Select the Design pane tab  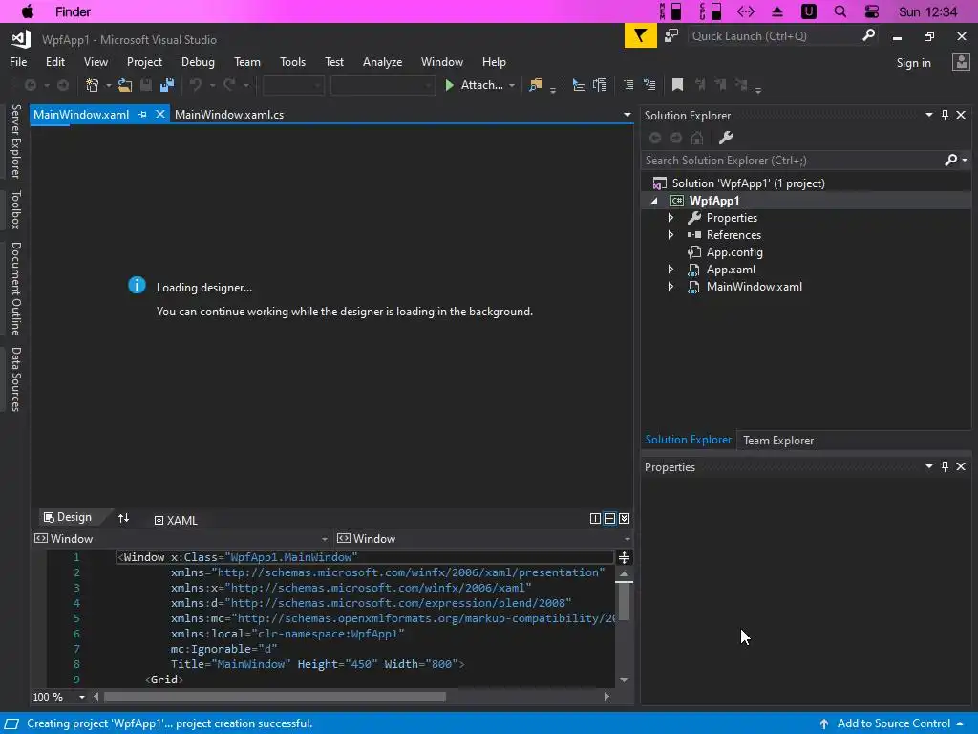click(x=68, y=517)
